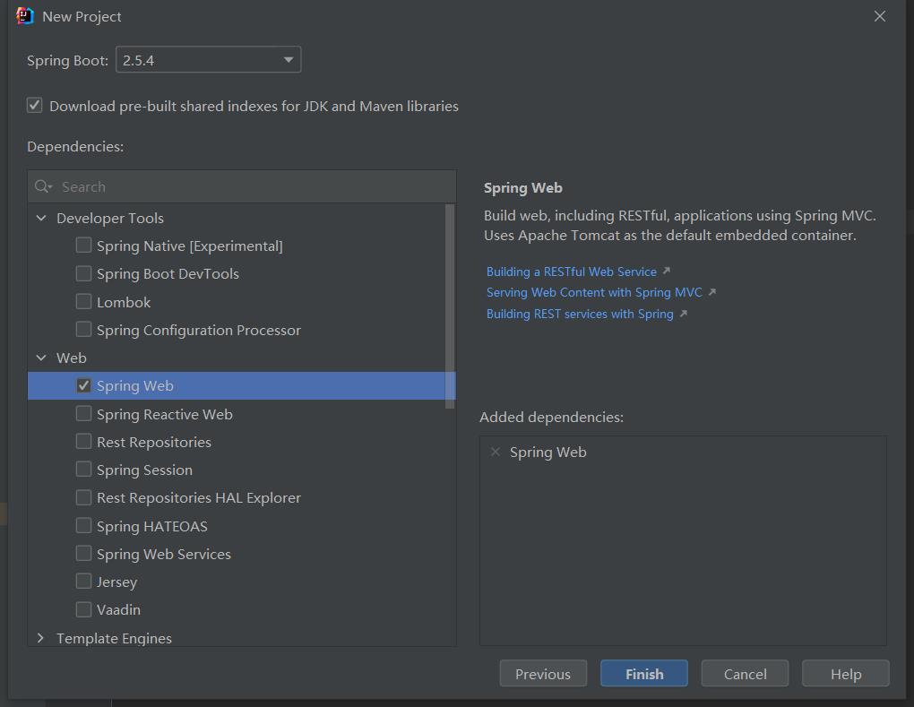This screenshot has width=914, height=707.
Task: Select Spring Reactive Web in the list
Action: click(164, 414)
